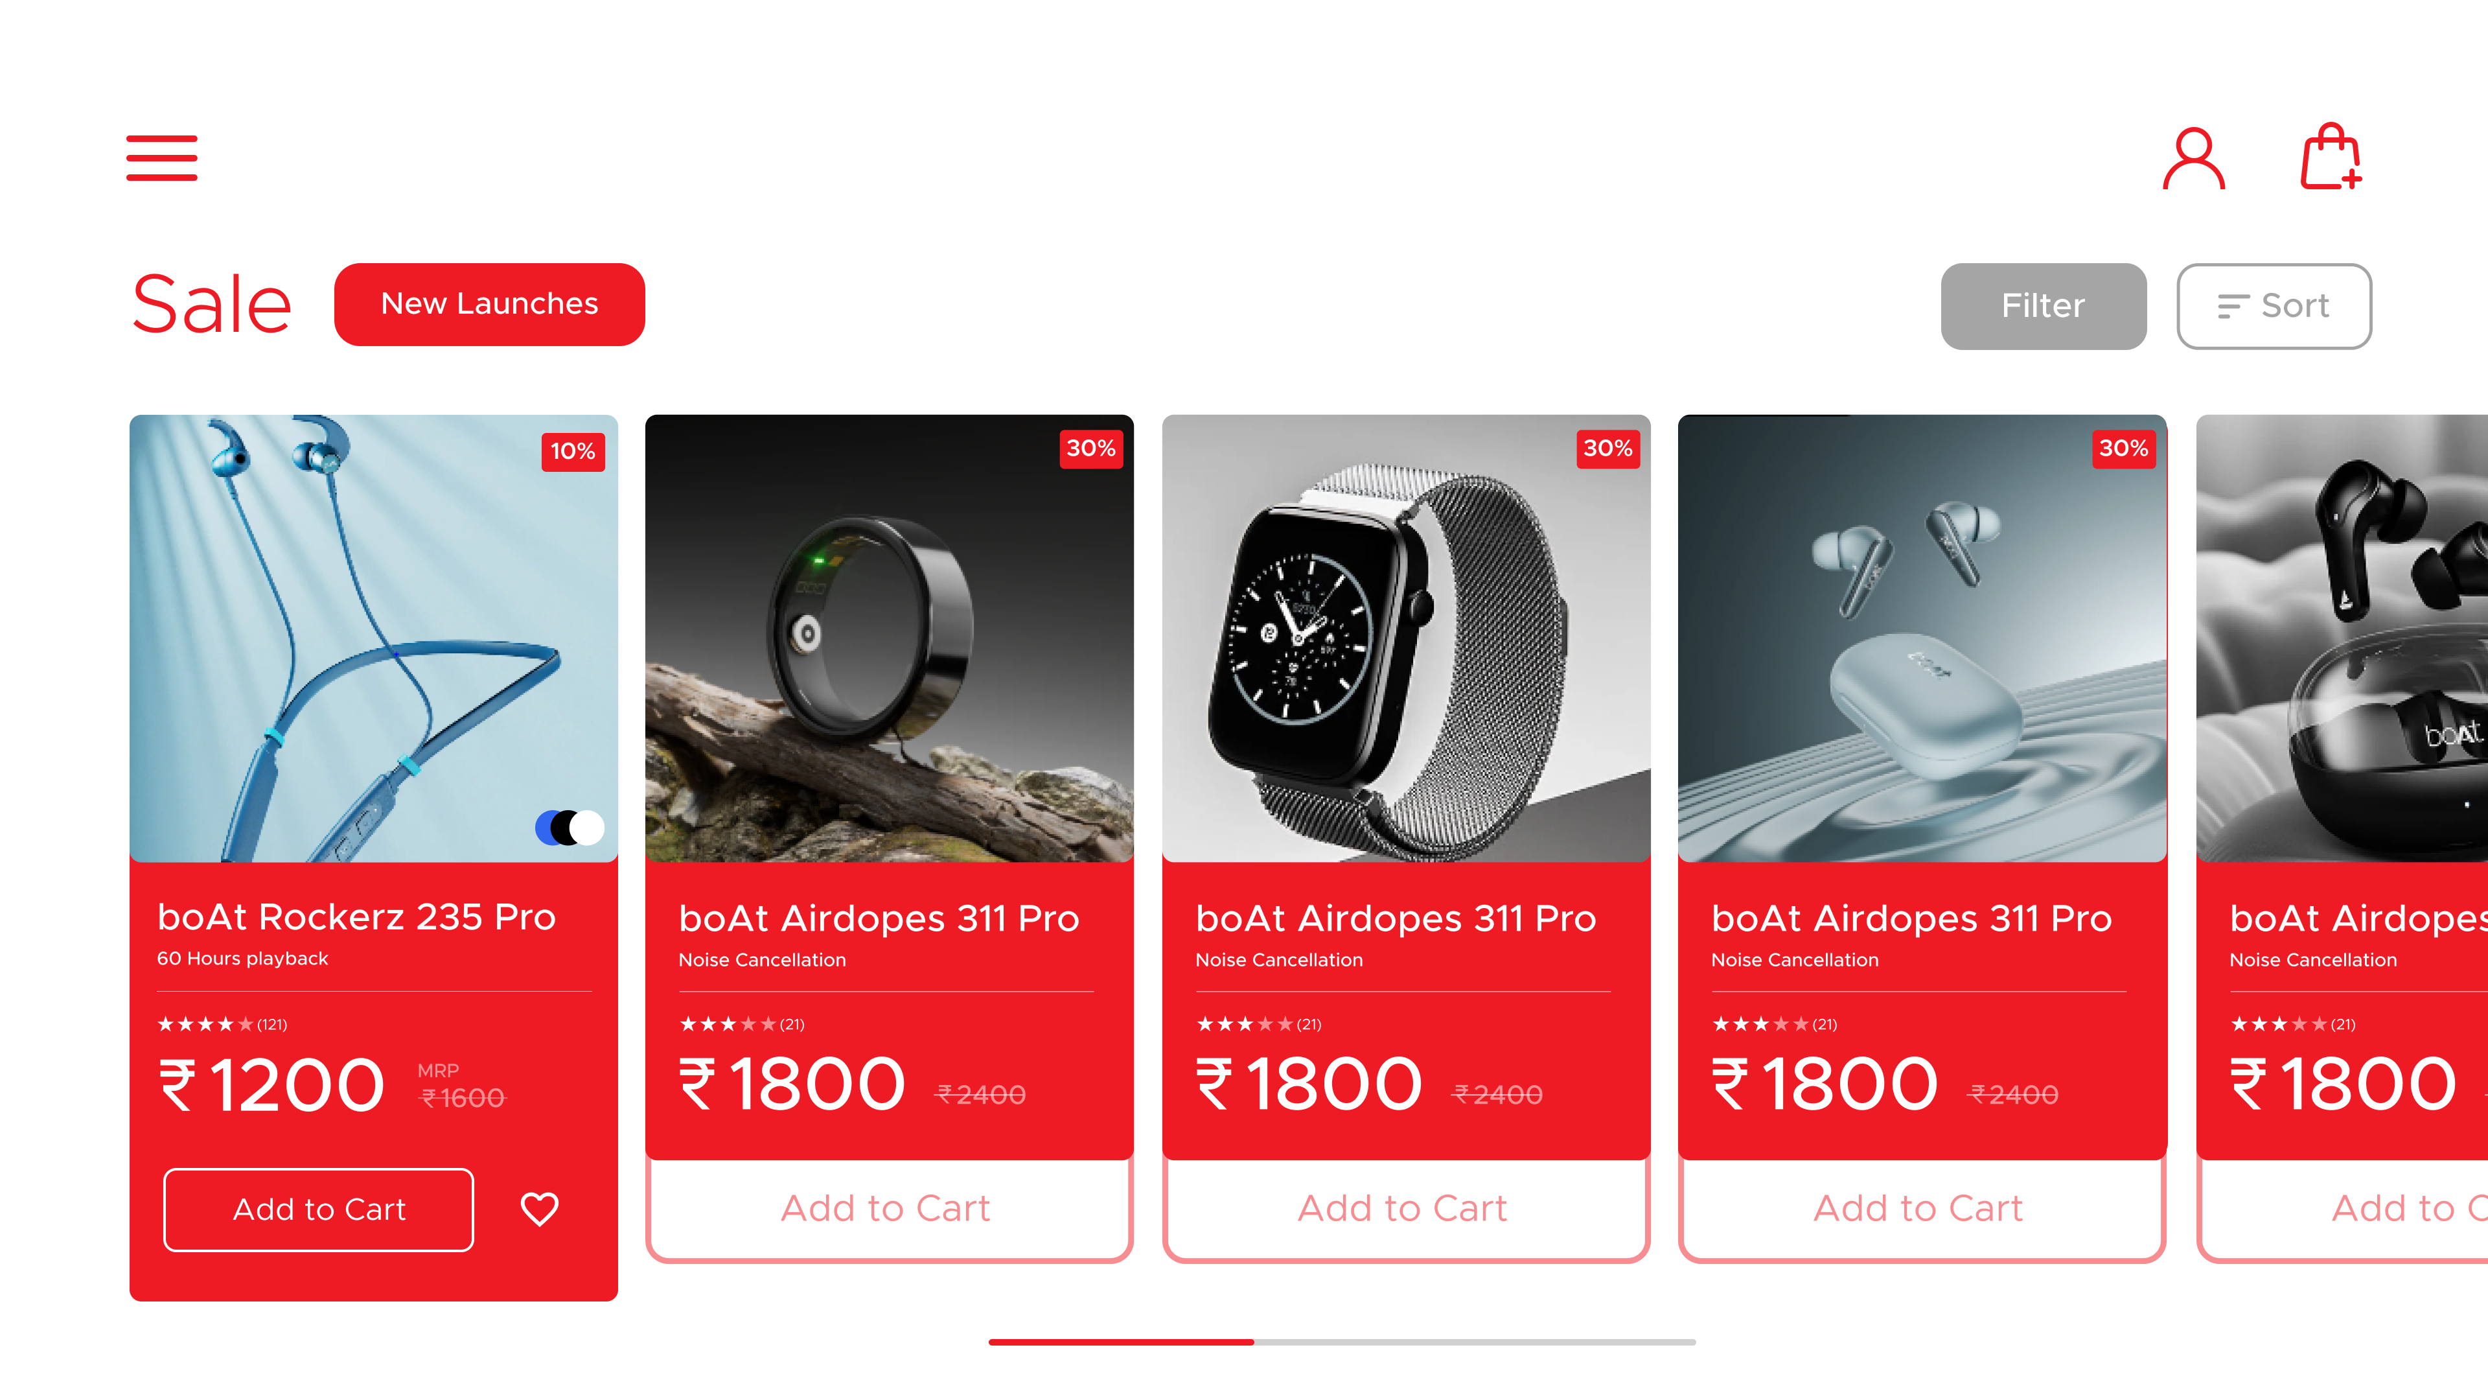
Task: Open the Sort dropdown
Action: 2274,305
